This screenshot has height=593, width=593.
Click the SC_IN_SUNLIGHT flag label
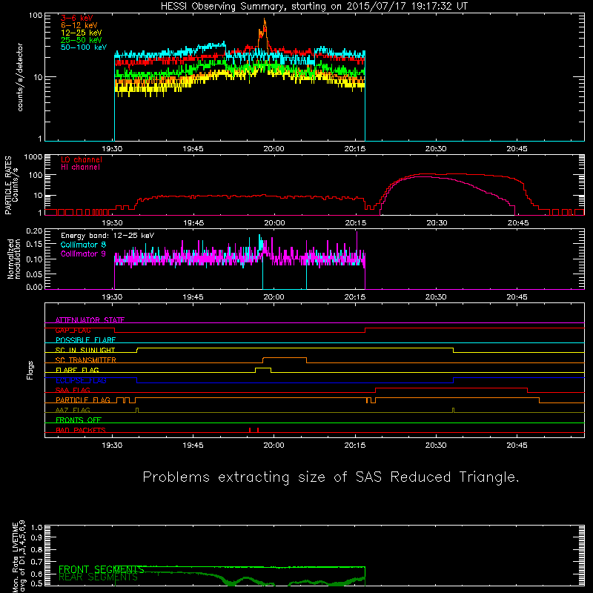(x=85, y=350)
